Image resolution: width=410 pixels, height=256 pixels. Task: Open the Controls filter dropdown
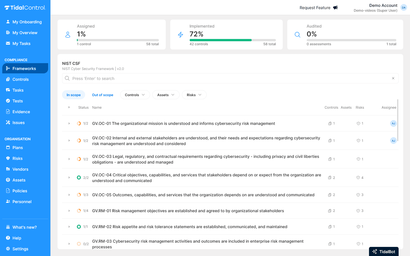[x=135, y=95]
